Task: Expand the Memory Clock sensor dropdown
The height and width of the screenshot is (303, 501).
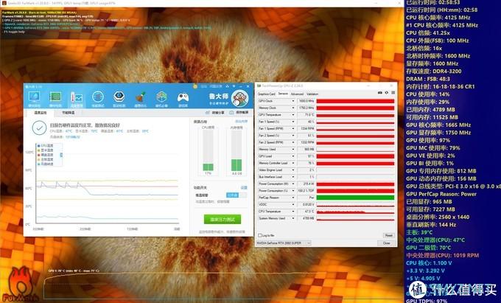Action: point(293,108)
